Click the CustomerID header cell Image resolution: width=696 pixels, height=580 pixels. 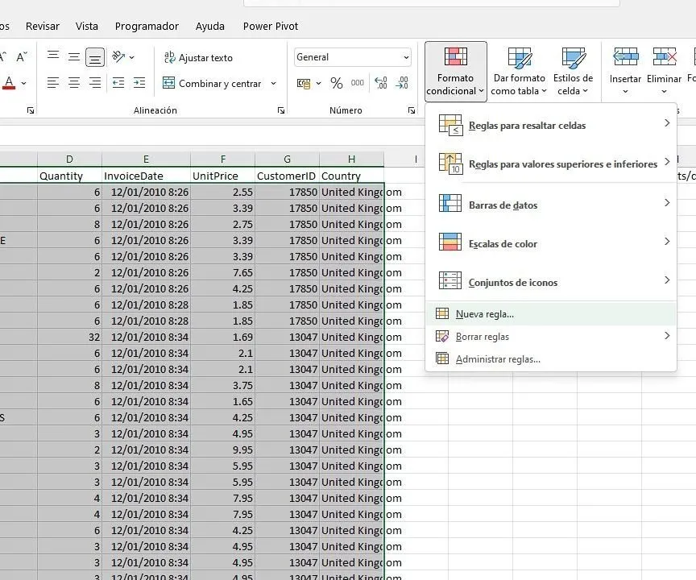[288, 176]
